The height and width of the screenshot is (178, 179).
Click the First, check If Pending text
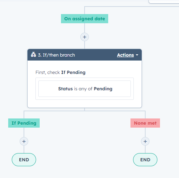[60, 72]
